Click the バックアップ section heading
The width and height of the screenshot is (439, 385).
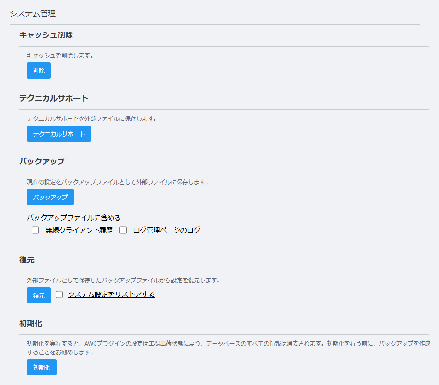(42, 162)
